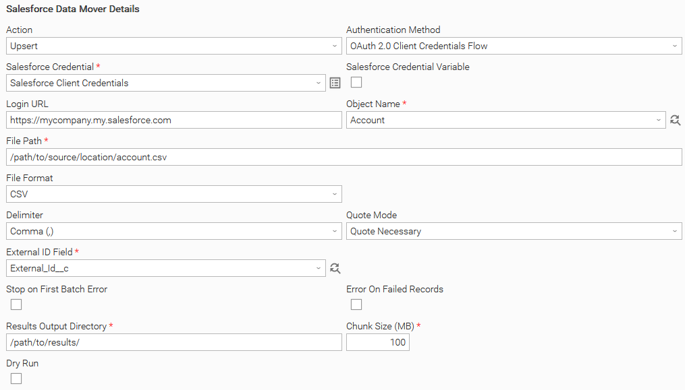
Task: Open the Object Name dropdown showing Account
Action: (x=506, y=120)
